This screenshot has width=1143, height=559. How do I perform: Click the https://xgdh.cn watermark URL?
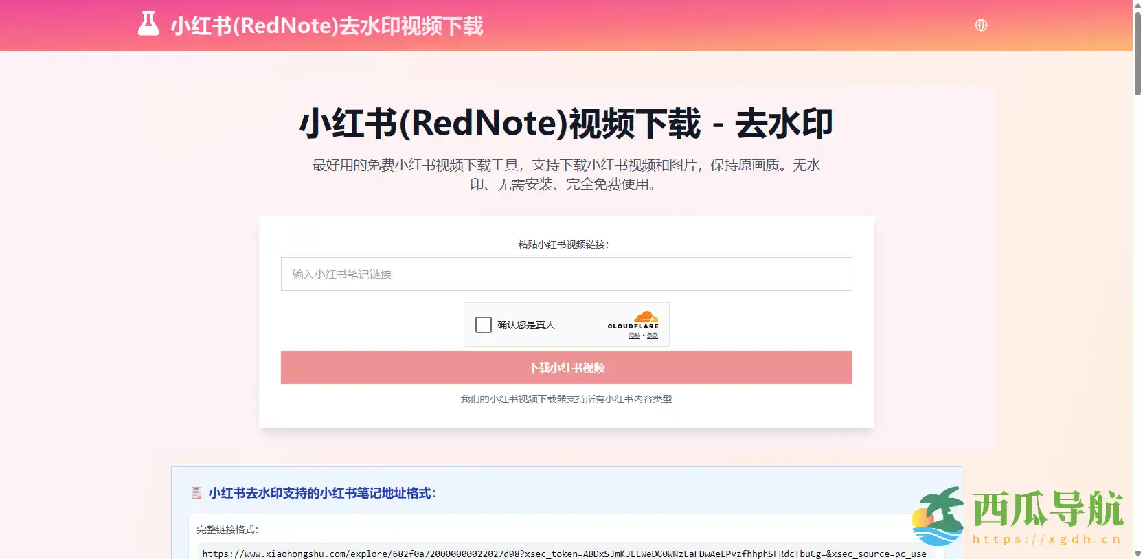[1047, 540]
